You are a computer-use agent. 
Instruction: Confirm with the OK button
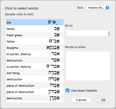click(103, 100)
